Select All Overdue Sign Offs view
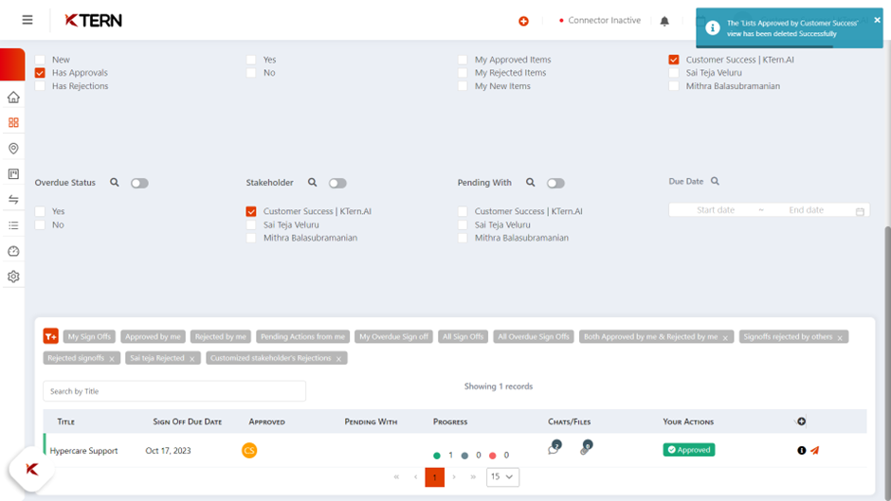The image size is (891, 501). pyautogui.click(x=534, y=337)
